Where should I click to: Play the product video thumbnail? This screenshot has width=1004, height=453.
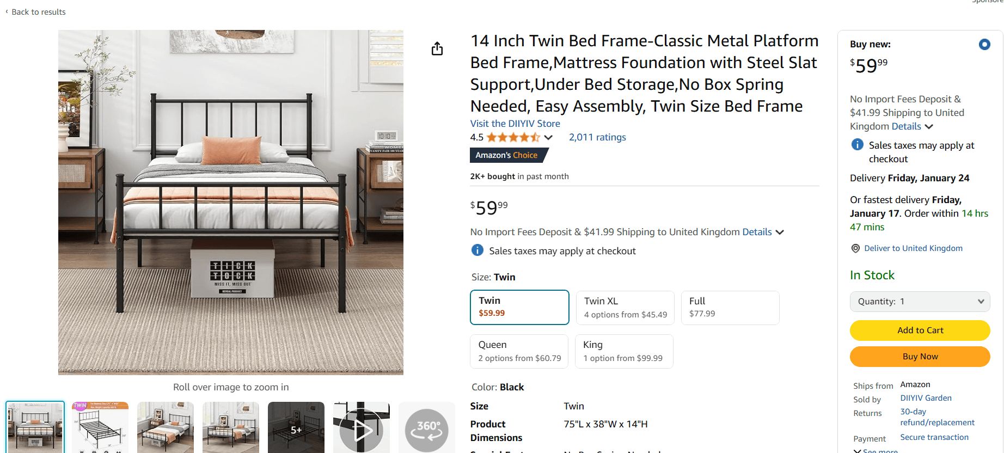pos(362,429)
